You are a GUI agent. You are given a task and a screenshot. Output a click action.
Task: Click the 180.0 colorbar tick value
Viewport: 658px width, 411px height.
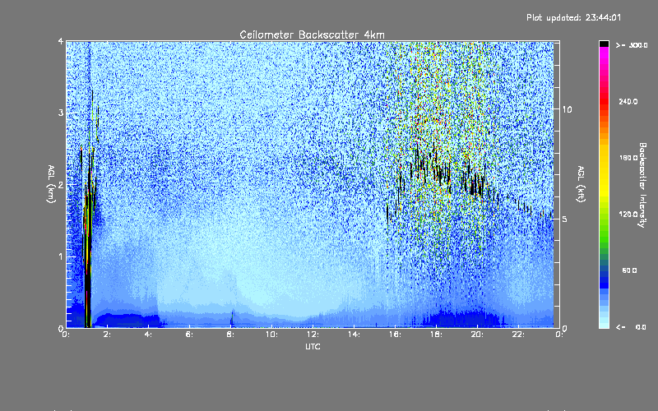pyautogui.click(x=628, y=158)
